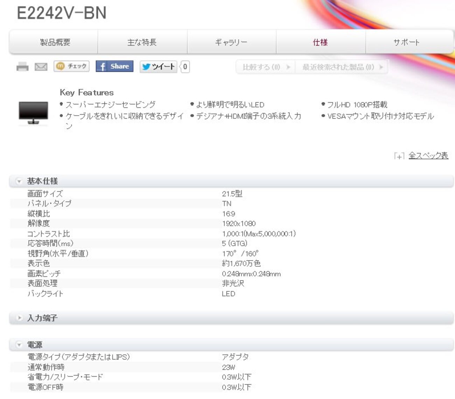The image size is (455, 399).
Task: Click the VESAマウント取り付け対応モデル feature
Action: 380,116
